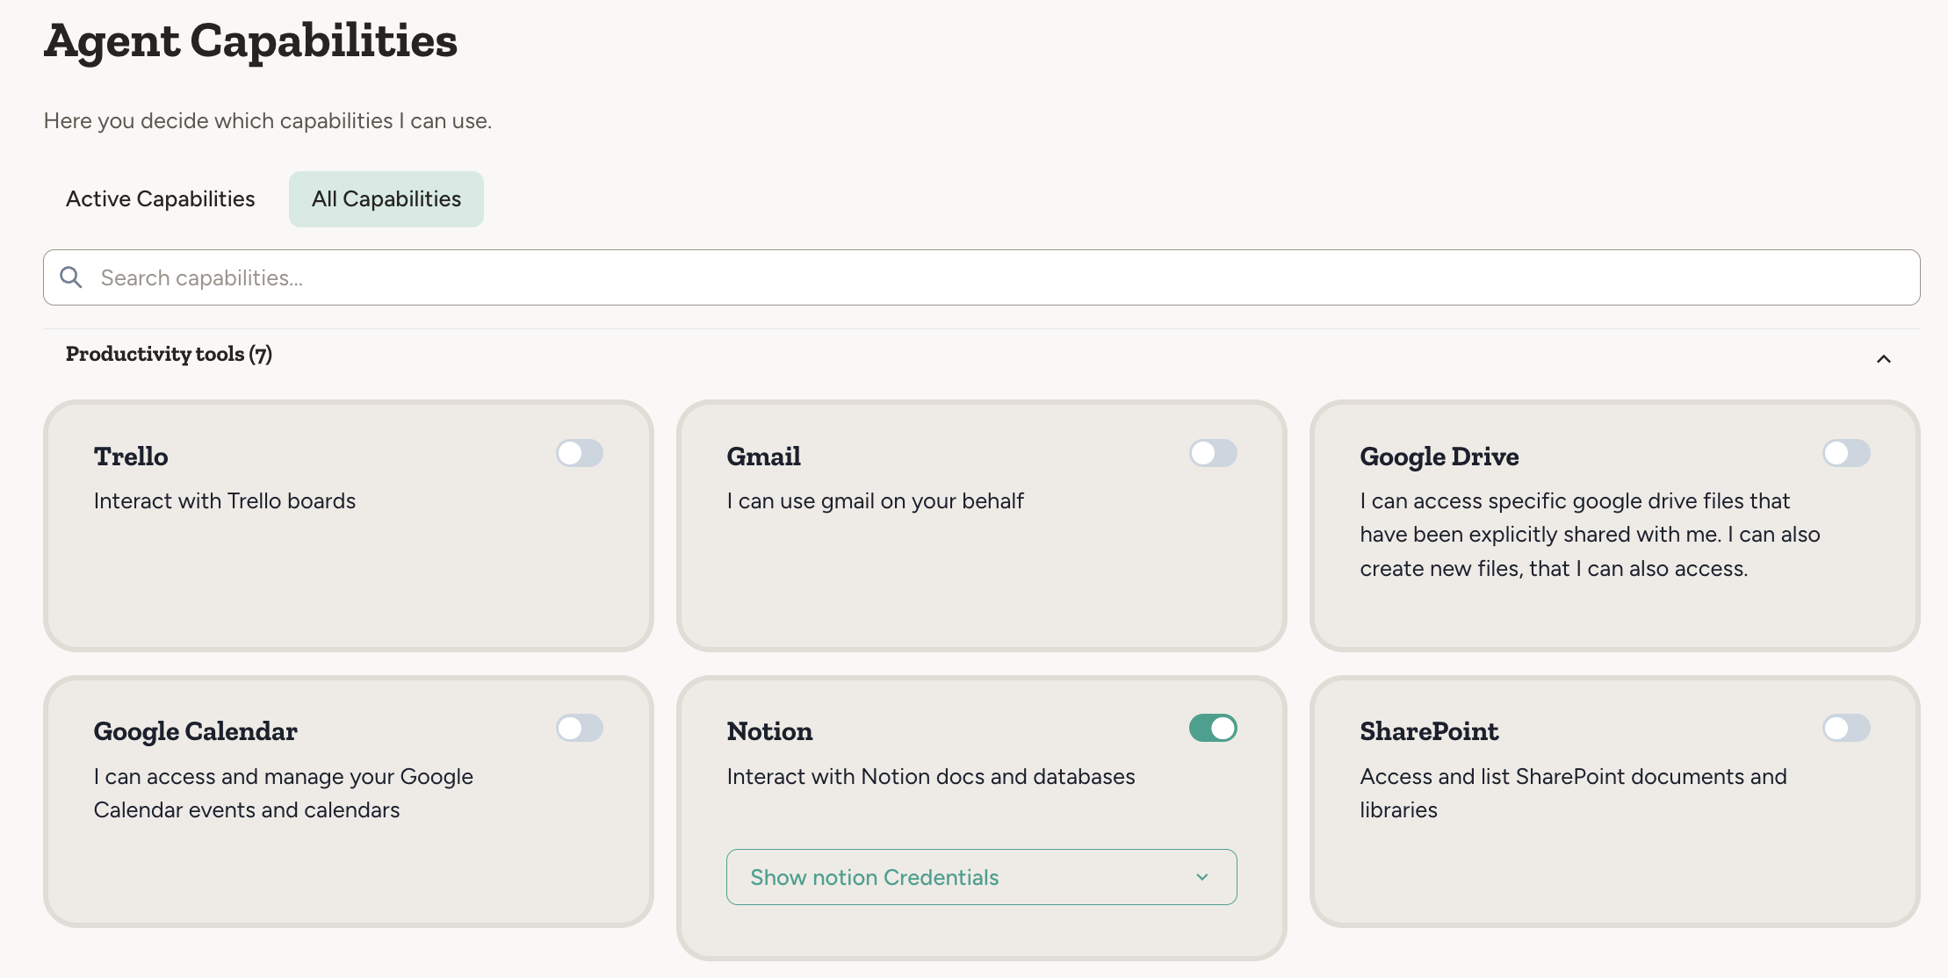
Task: Switch to the Active Capabilities tab
Action: (160, 198)
